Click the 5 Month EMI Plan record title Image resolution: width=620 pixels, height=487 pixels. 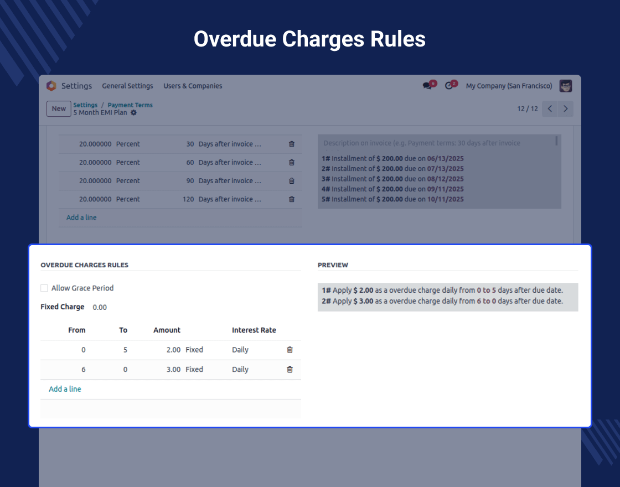point(100,113)
